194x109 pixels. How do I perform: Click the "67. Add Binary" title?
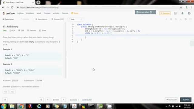point(10,27)
